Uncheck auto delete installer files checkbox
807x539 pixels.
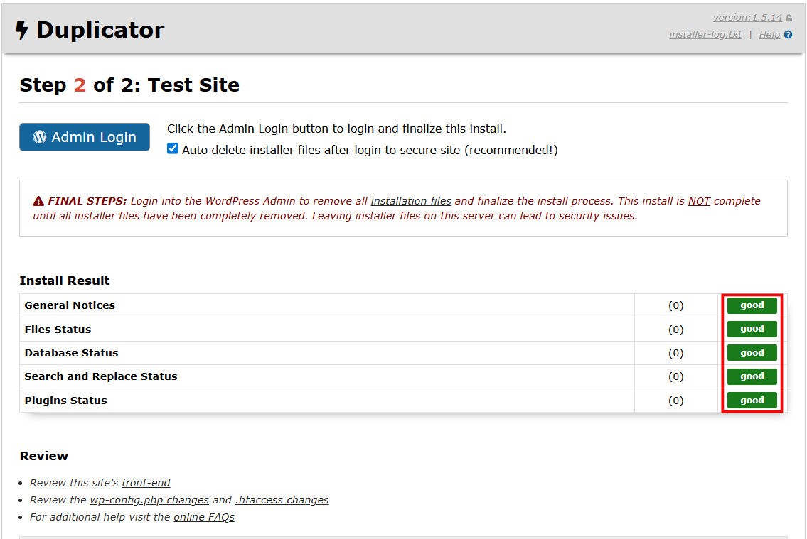point(173,149)
